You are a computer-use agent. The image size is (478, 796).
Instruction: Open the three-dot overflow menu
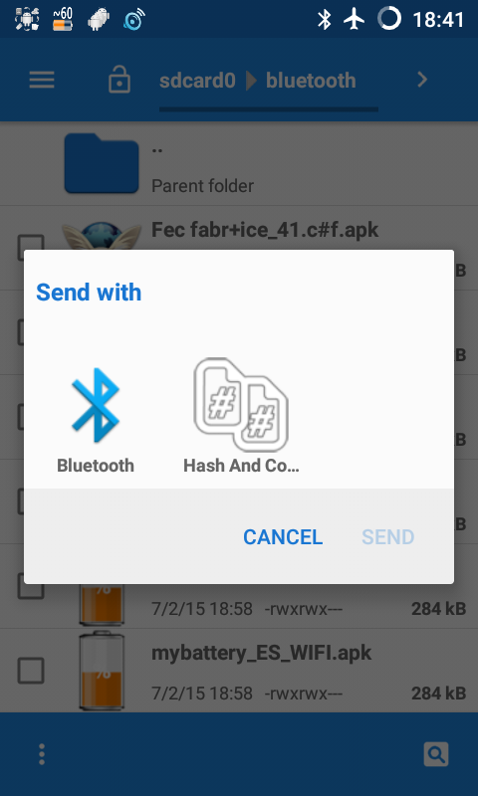click(42, 754)
